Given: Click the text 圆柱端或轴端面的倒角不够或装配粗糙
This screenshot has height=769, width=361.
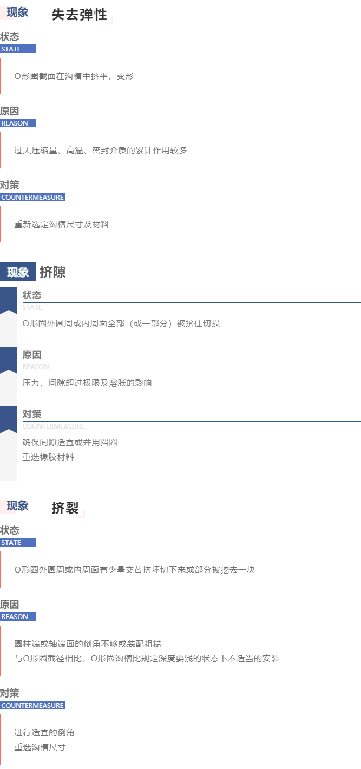Looking at the screenshot, I should (88, 644).
